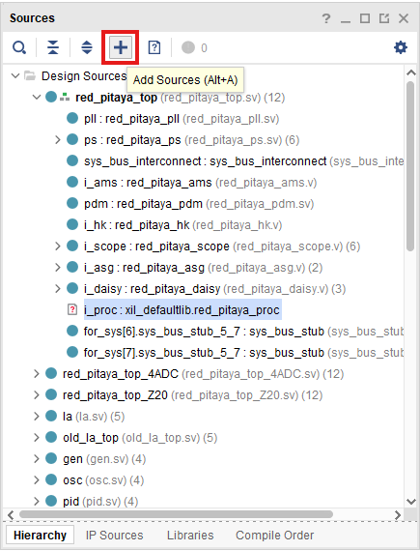Click the messages count indicator icon
The image size is (420, 551).
188,47
